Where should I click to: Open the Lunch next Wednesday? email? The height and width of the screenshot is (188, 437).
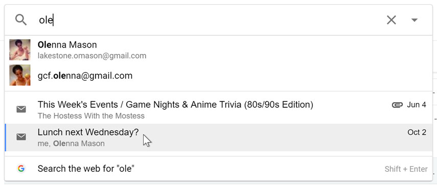tap(219, 137)
